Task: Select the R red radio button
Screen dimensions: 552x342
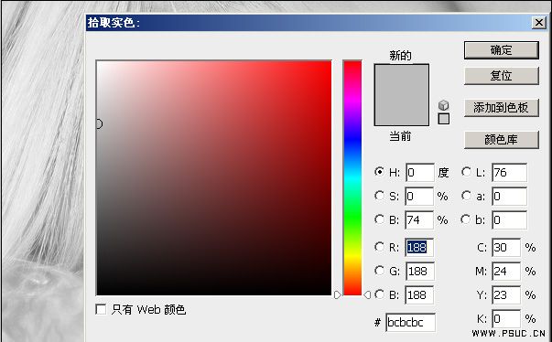Action: 379,247
